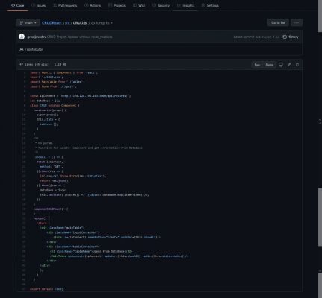Open the Projects tab
Screen dimensions: 322x298
point(117,5)
